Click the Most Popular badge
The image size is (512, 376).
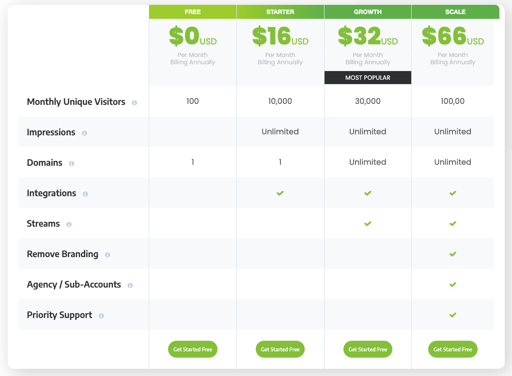coord(368,78)
